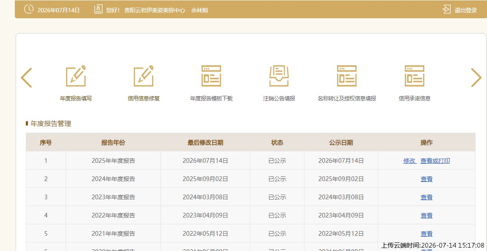
Task: Click the header date 2026年07月14日
Action: click(x=59, y=10)
